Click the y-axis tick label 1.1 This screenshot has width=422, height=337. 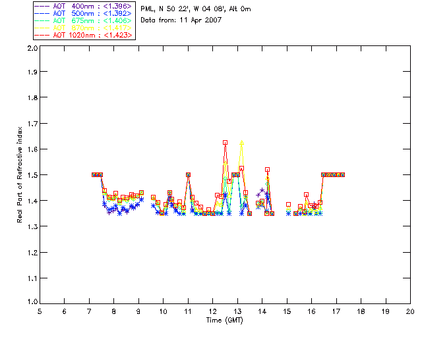tap(32, 278)
